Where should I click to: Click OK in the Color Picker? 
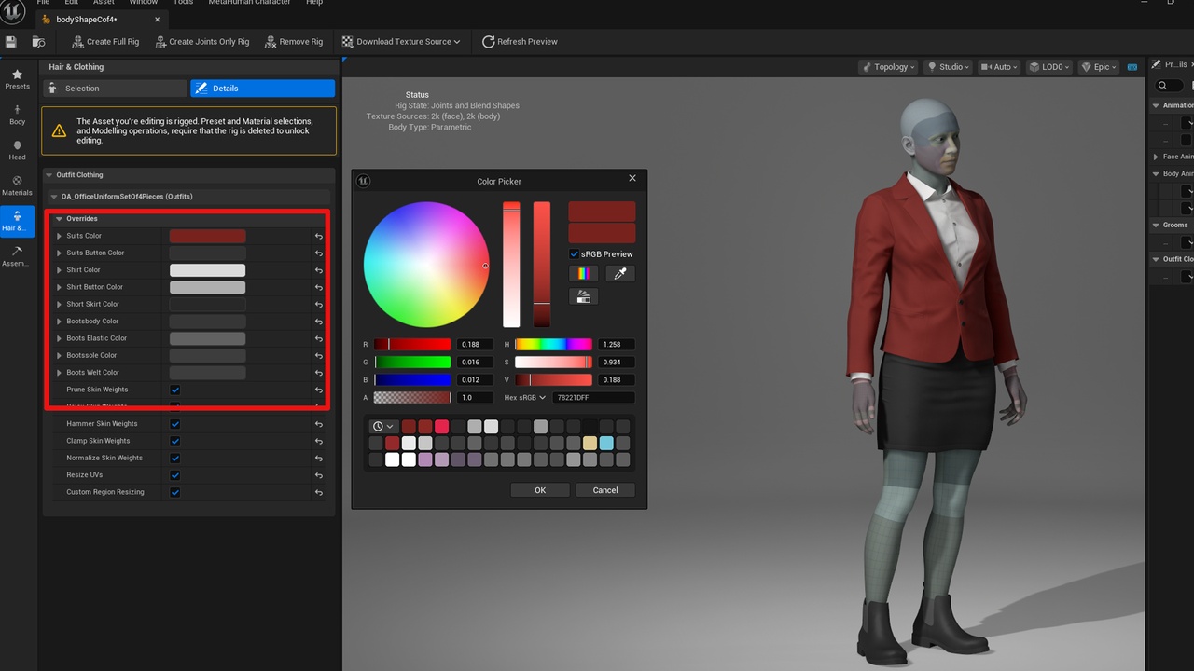pyautogui.click(x=540, y=490)
